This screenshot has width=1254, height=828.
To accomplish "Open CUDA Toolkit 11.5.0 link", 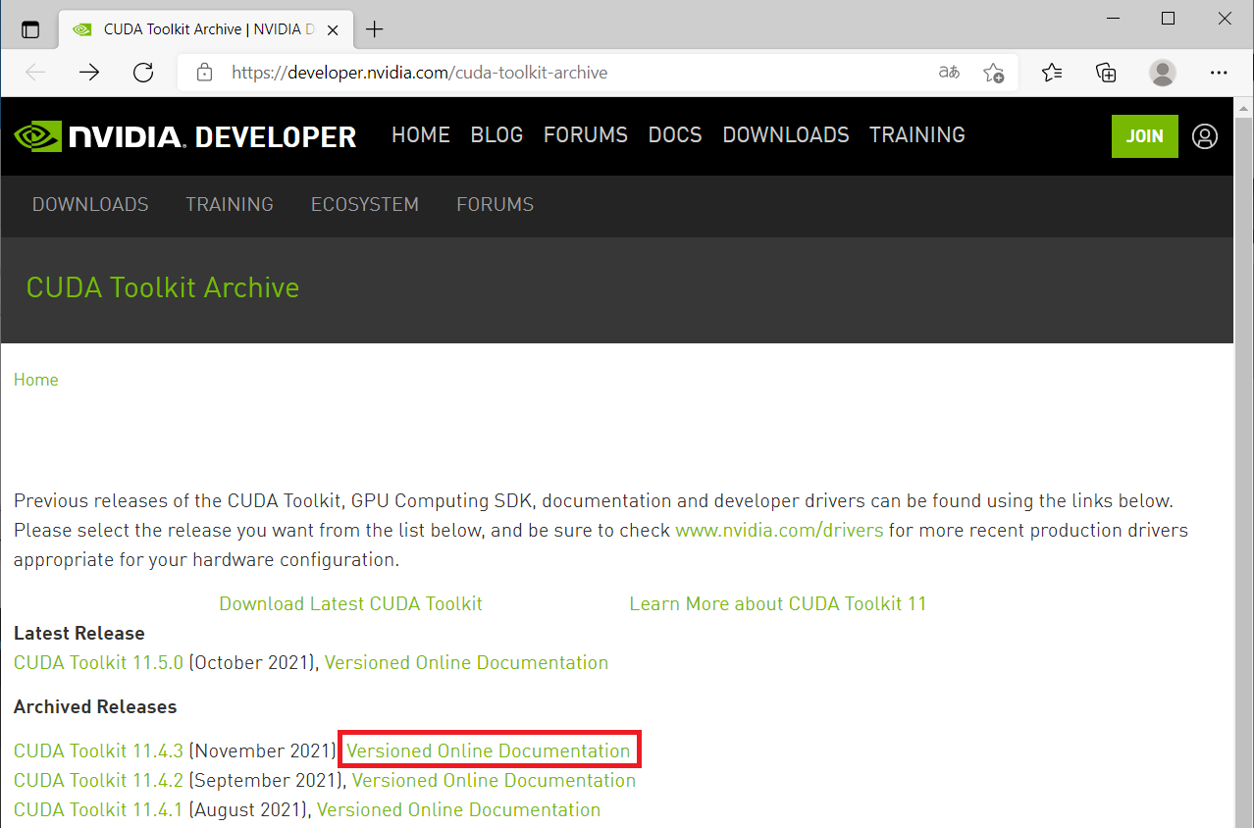I will (x=98, y=662).
